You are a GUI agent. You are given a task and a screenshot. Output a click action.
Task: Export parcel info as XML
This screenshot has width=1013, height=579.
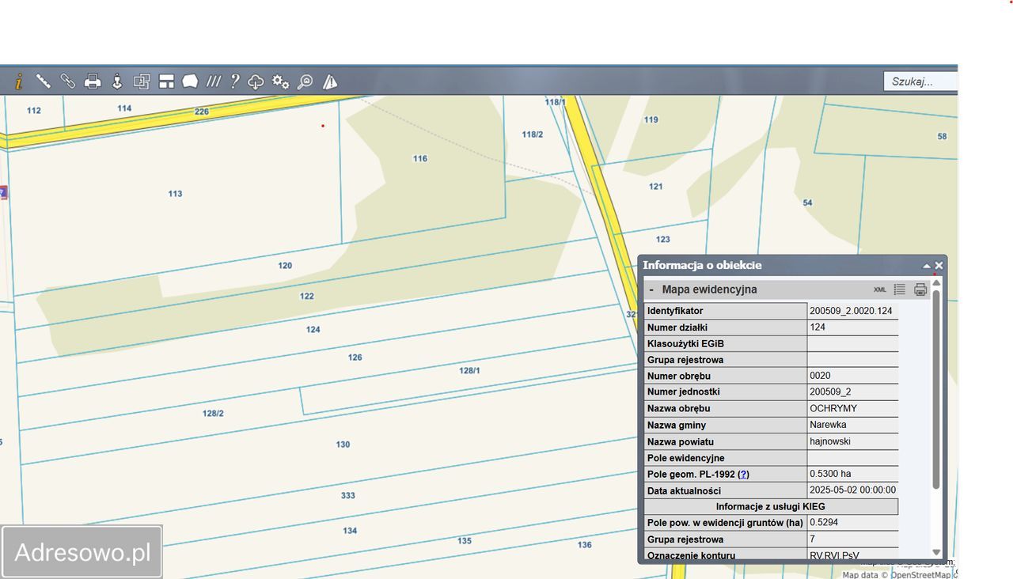point(880,290)
